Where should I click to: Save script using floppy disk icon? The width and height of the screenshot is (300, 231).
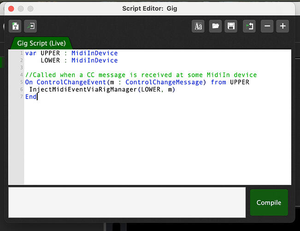coord(231,26)
